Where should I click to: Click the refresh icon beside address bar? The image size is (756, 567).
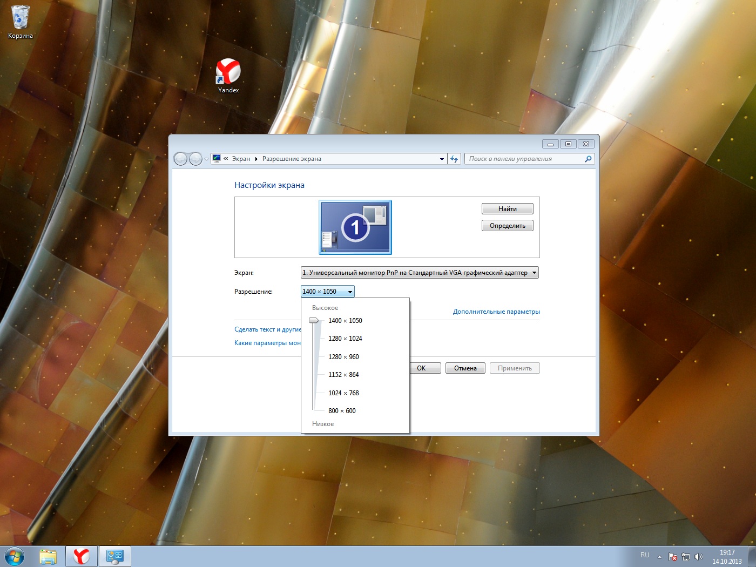pyautogui.click(x=454, y=159)
